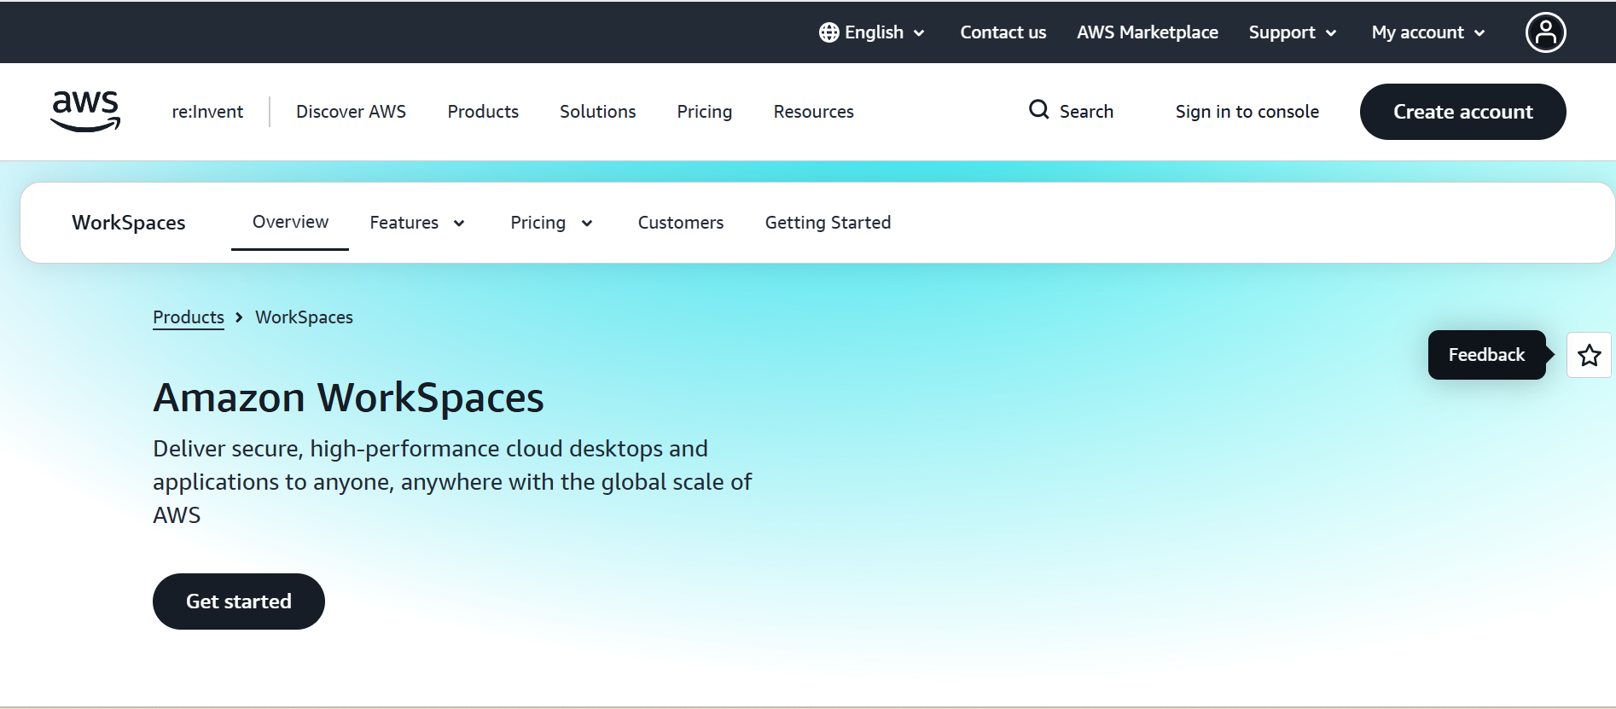
Task: Click the Products breadcrumb link
Action: tap(189, 317)
